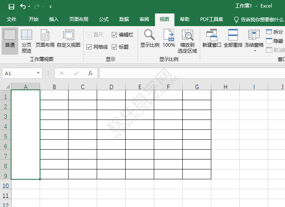Switch to the ribbon 页面布局 tab
The image size is (285, 207).
[79, 19]
